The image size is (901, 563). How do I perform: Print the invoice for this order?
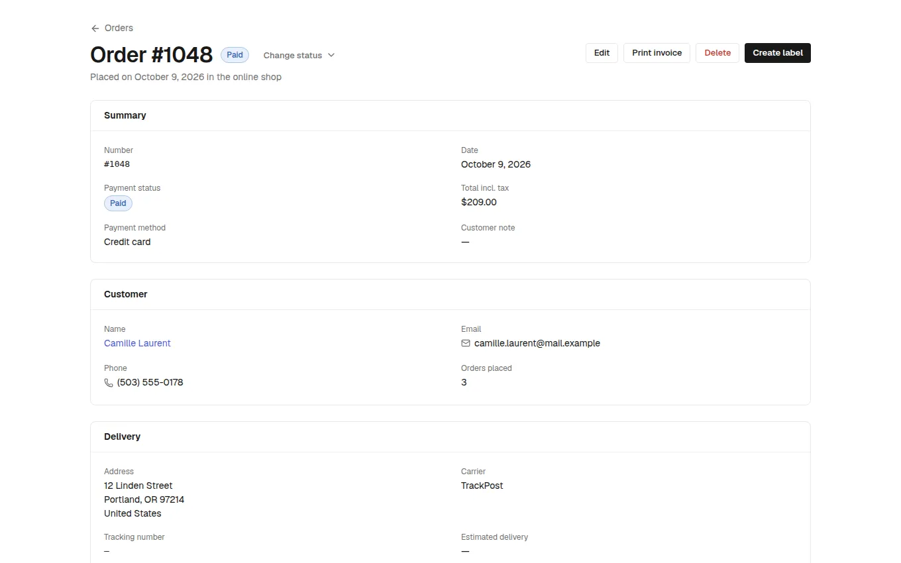[x=657, y=53]
